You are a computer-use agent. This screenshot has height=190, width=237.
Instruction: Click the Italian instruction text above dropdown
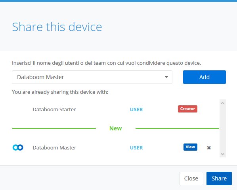(x=106, y=63)
